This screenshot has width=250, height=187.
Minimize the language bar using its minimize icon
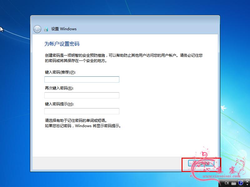[x=247, y=182]
